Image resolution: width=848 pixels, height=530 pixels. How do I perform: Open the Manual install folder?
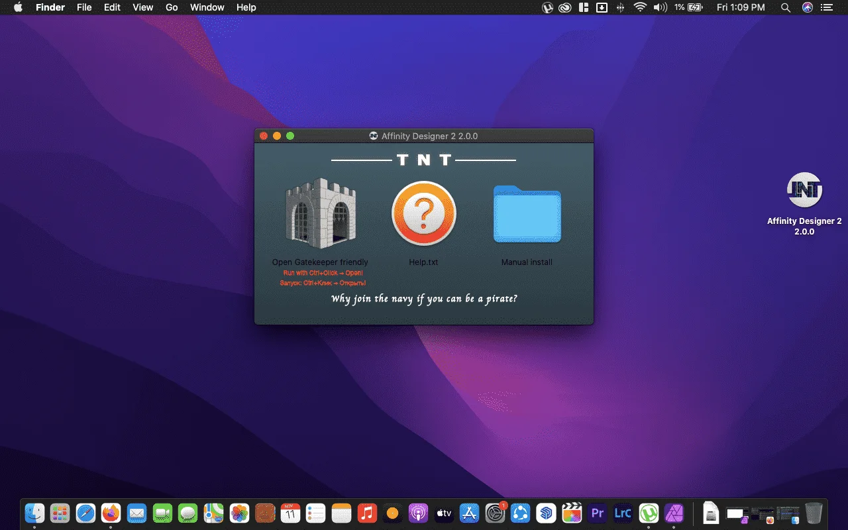click(x=527, y=214)
